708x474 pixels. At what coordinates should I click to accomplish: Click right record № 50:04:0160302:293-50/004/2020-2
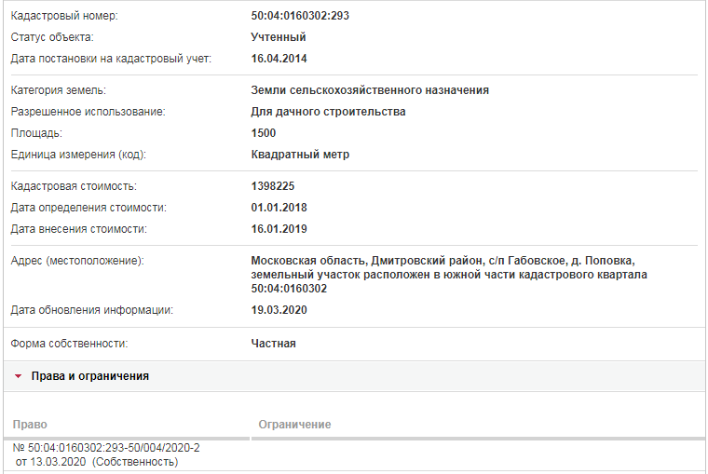tap(106, 448)
